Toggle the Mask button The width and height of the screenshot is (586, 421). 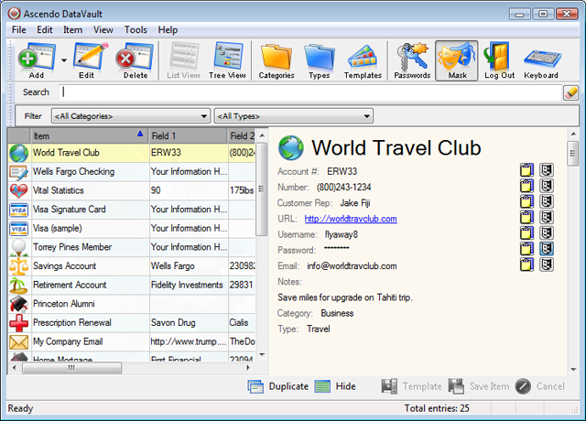pyautogui.click(x=457, y=60)
